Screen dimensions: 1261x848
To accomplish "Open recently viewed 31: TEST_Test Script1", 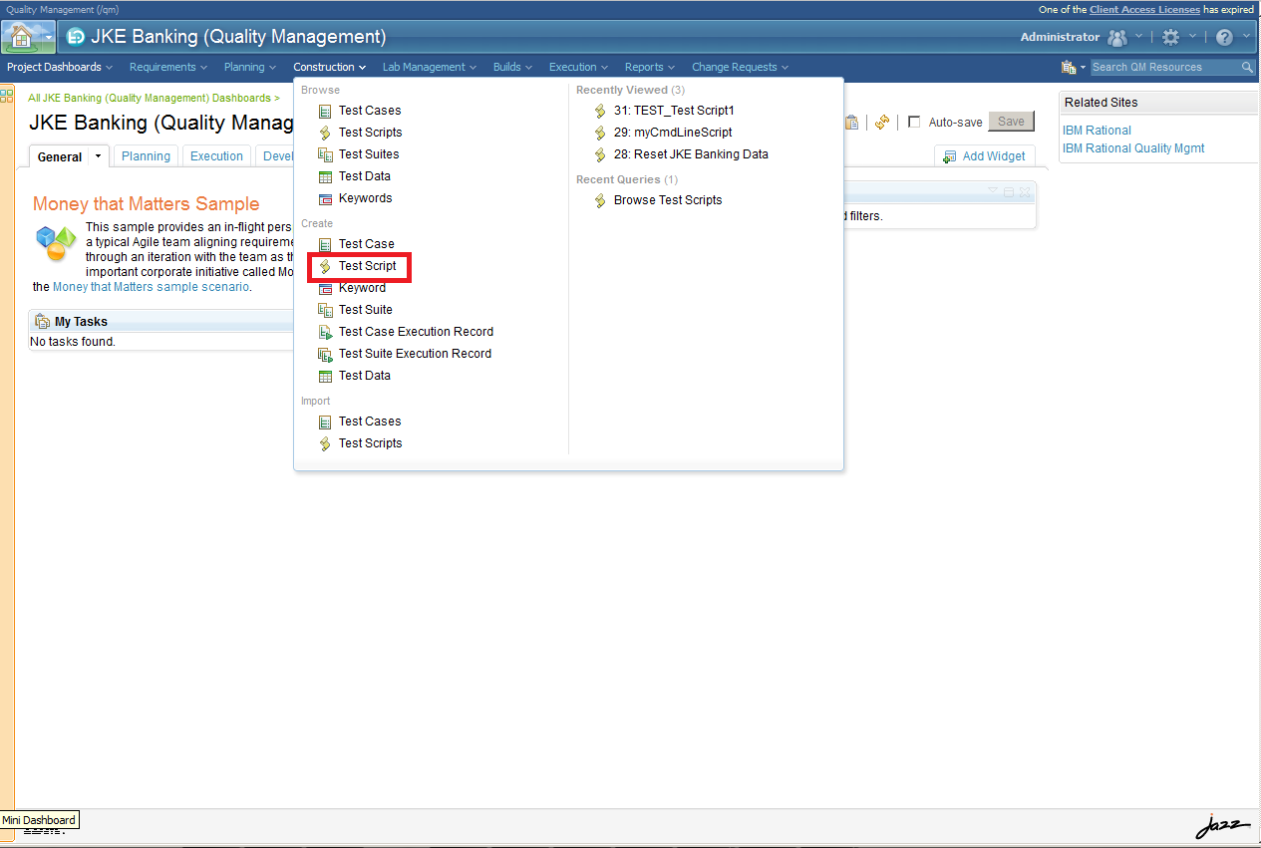I will (x=674, y=111).
